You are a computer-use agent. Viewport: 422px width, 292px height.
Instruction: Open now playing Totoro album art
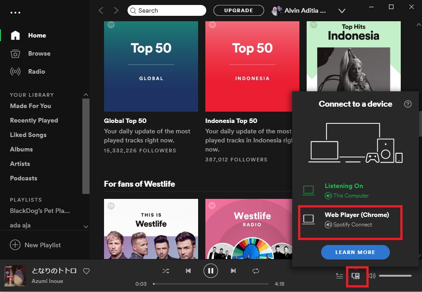(x=15, y=276)
